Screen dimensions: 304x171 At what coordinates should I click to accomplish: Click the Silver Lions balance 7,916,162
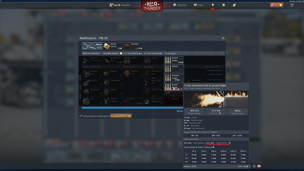pyautogui.click(x=180, y=5)
